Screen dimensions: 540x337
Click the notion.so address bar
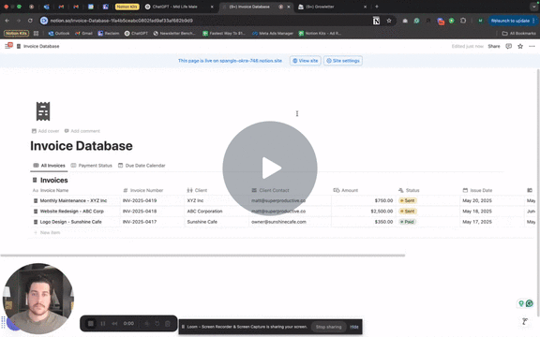click(x=206, y=21)
